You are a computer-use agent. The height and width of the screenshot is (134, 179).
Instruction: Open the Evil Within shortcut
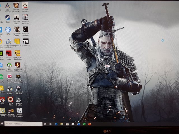(10, 99)
